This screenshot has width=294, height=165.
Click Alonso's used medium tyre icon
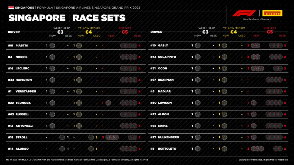(x=91, y=149)
